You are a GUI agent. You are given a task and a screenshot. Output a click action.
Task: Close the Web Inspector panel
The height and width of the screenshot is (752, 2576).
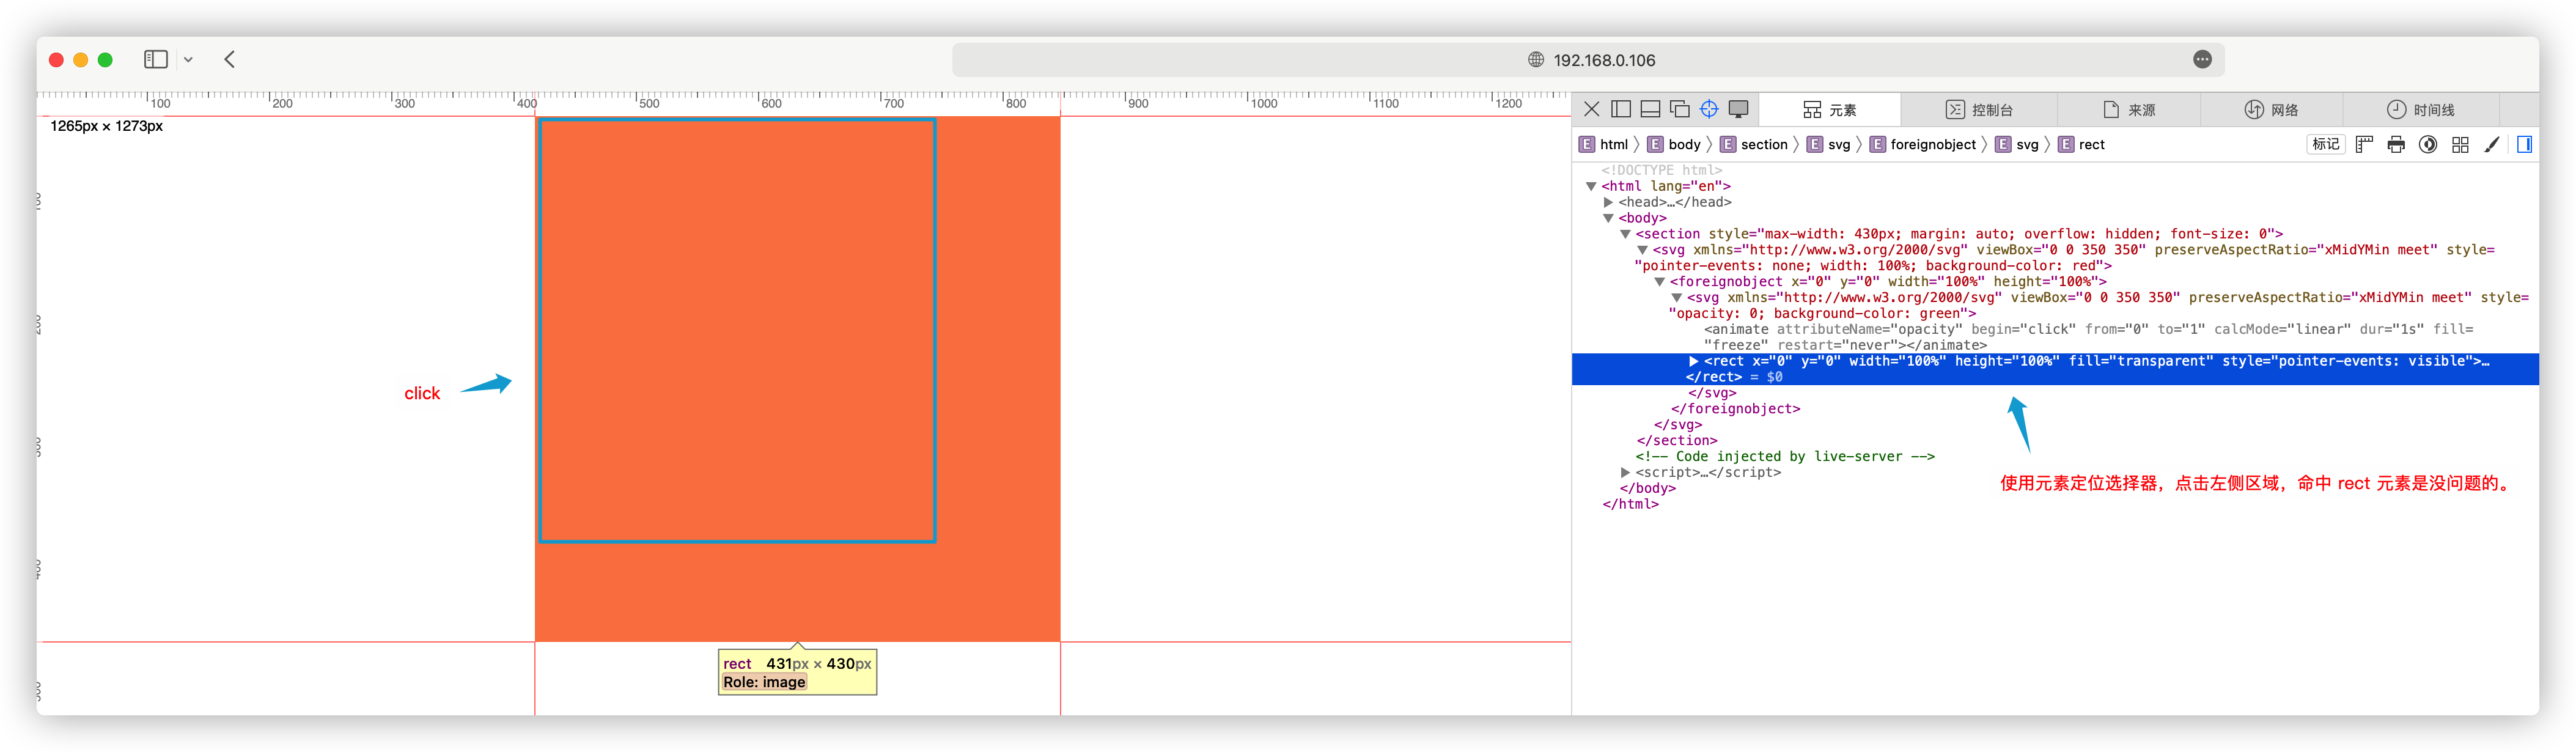click(x=1591, y=109)
